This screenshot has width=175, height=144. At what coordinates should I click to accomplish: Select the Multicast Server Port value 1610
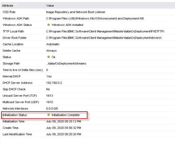[x=49, y=102]
